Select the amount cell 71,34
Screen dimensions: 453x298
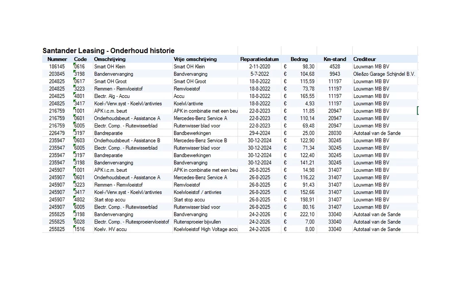tap(308, 148)
